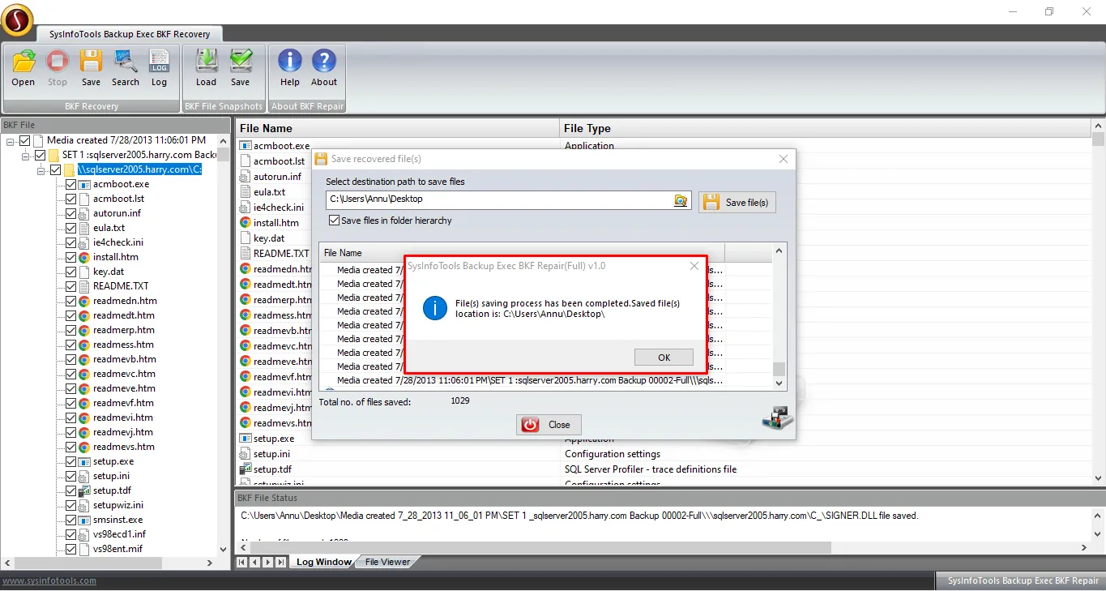Screen dimensions: 1106x591
Task: Switch to the Log Window tab
Action: [323, 562]
